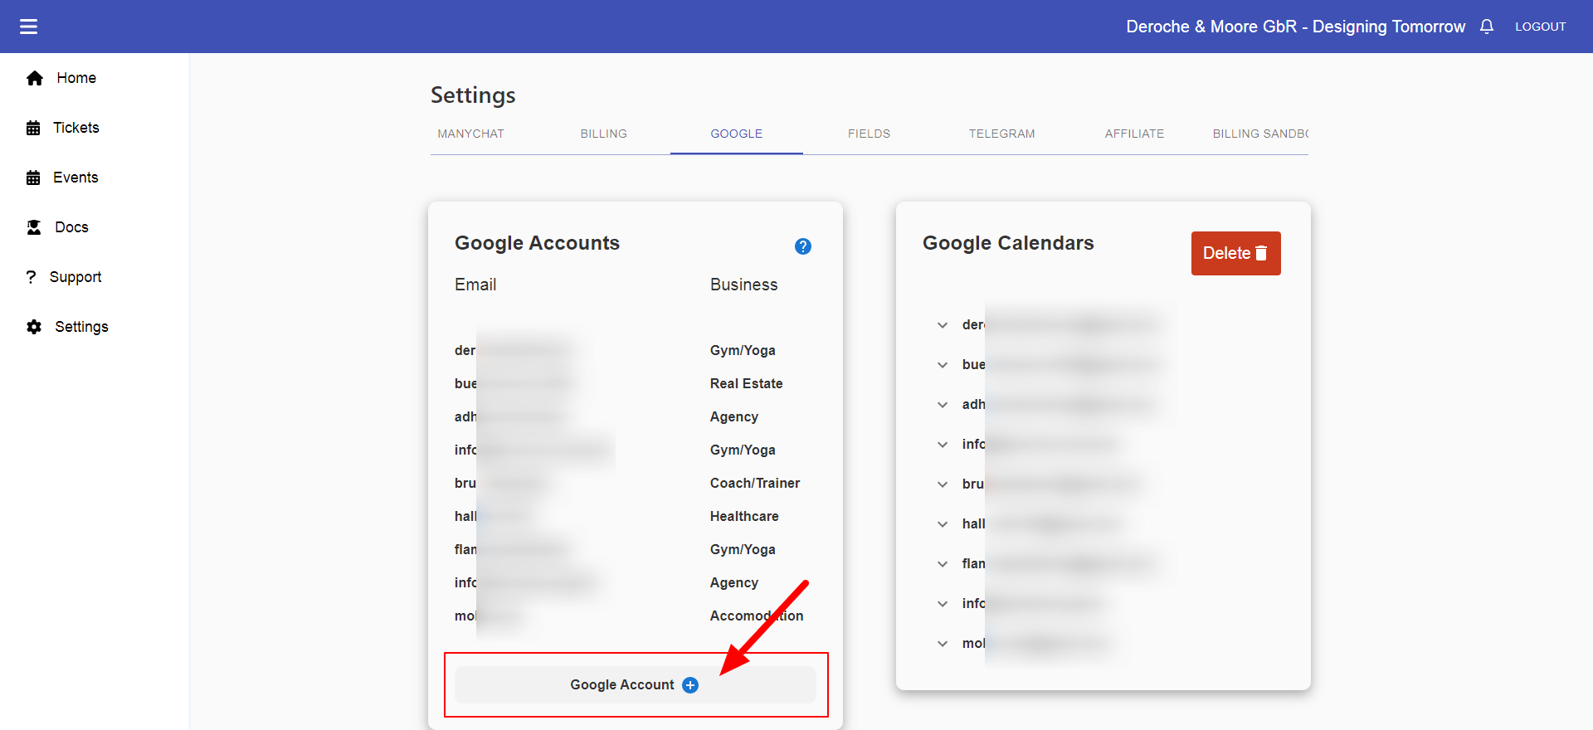Expand the 'info' calendar chevron below 'flan'
This screenshot has height=730, width=1593.
point(943,604)
